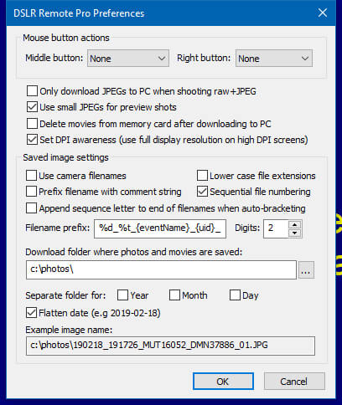Click the 'Mouse button actions' group label

point(66,38)
